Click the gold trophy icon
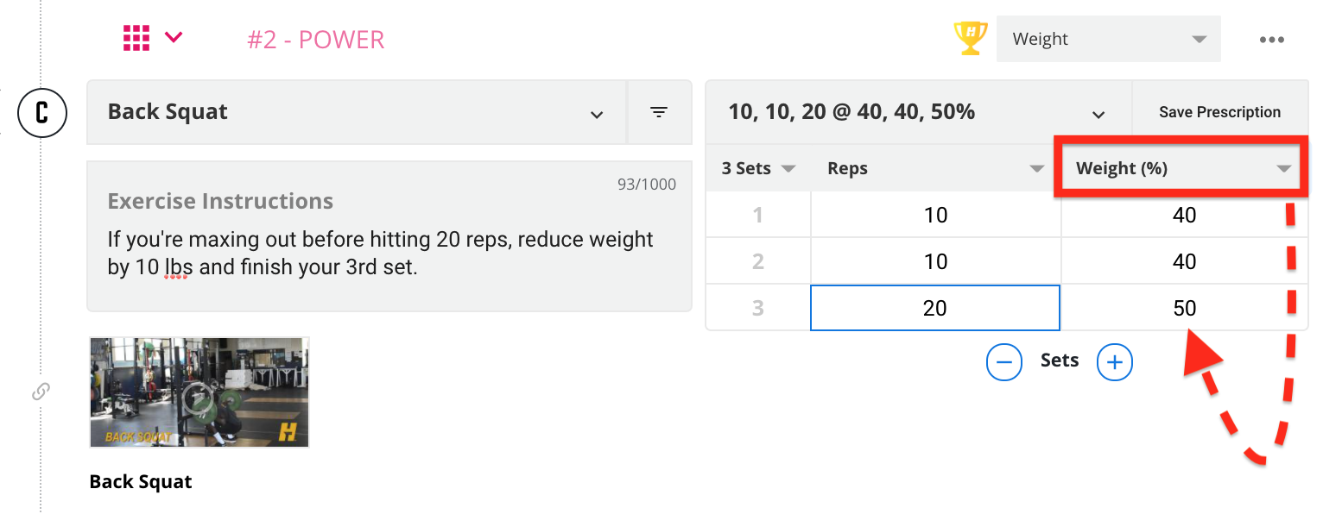 point(970,38)
